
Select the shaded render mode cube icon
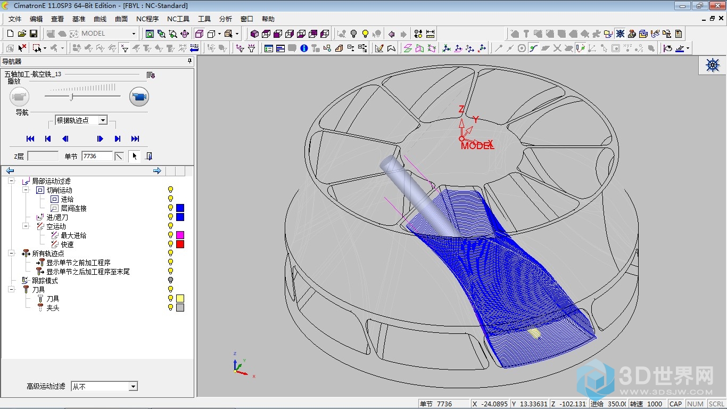(x=200, y=34)
